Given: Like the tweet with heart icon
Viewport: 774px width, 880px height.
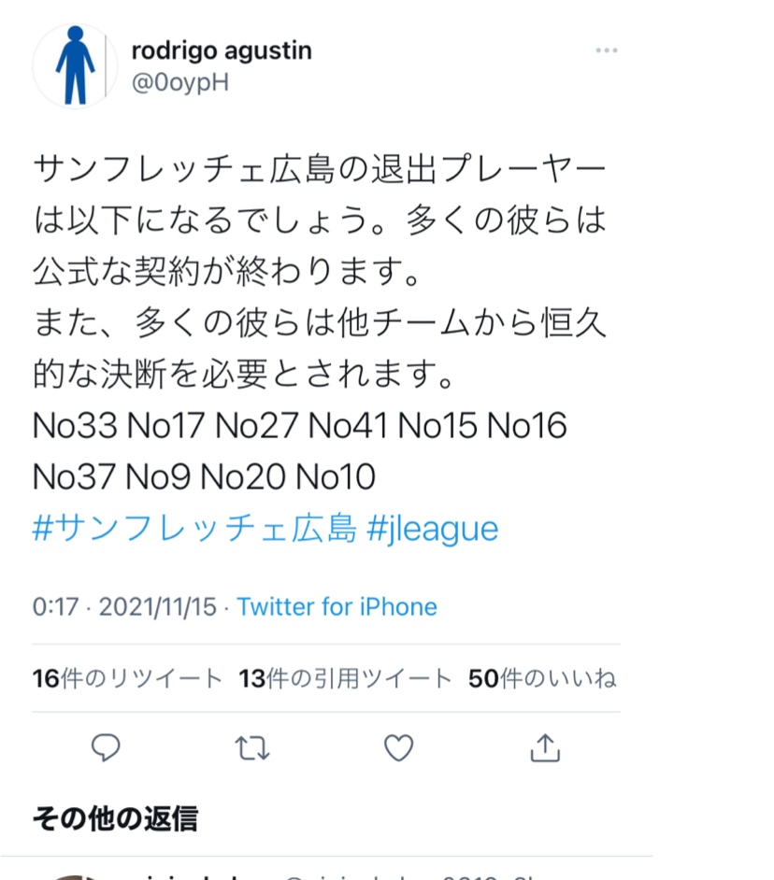Looking at the screenshot, I should coord(399,747).
